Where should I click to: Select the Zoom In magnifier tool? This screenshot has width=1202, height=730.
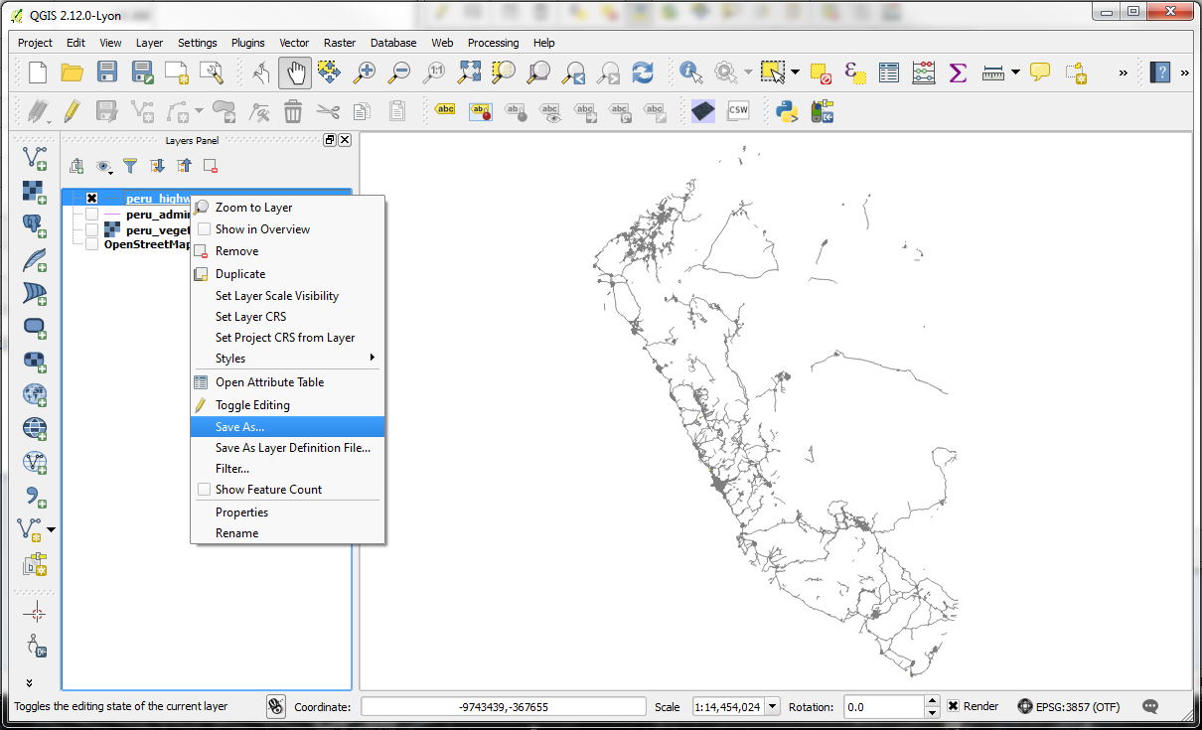click(366, 73)
